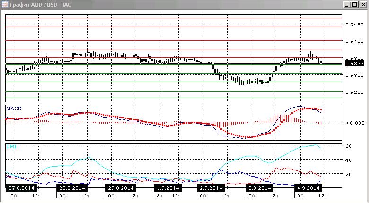Maximize the AUD/USD chart window
This screenshot has height=203, width=369.
(354, 4)
